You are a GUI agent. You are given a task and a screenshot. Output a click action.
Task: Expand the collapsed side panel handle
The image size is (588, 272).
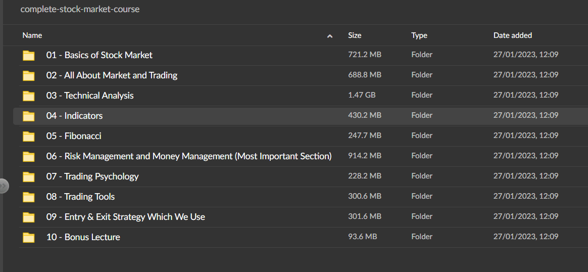(x=4, y=186)
